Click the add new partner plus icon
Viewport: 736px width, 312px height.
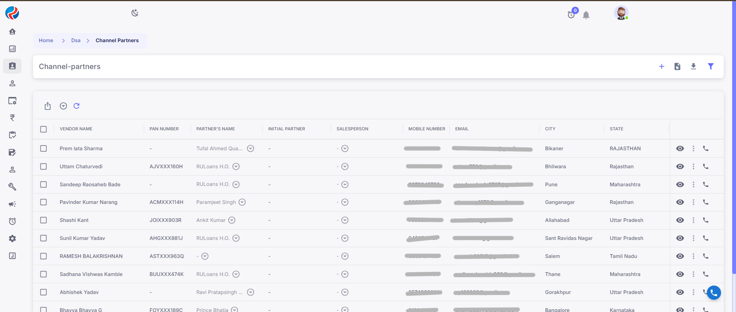(661, 67)
